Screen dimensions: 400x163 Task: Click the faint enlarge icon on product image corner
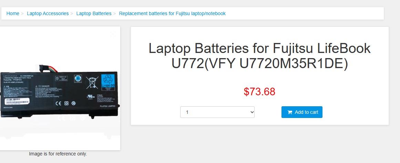point(113,34)
